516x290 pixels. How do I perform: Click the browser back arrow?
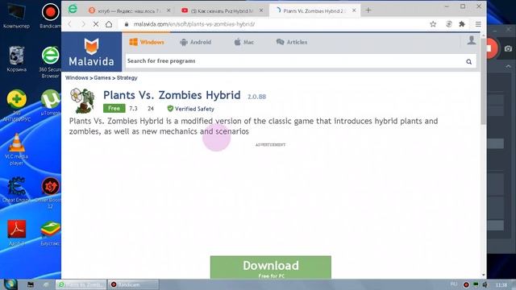click(x=70, y=24)
